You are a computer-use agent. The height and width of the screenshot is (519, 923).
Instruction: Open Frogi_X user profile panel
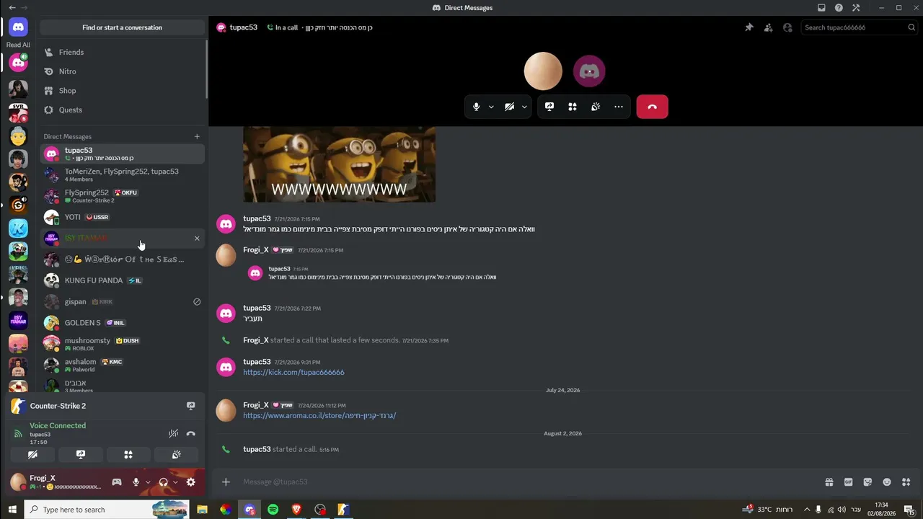(58, 482)
